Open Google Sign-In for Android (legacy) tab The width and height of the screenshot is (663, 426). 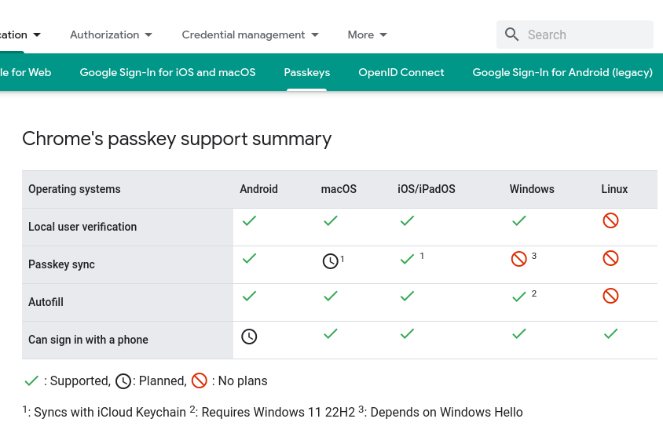coord(562,73)
